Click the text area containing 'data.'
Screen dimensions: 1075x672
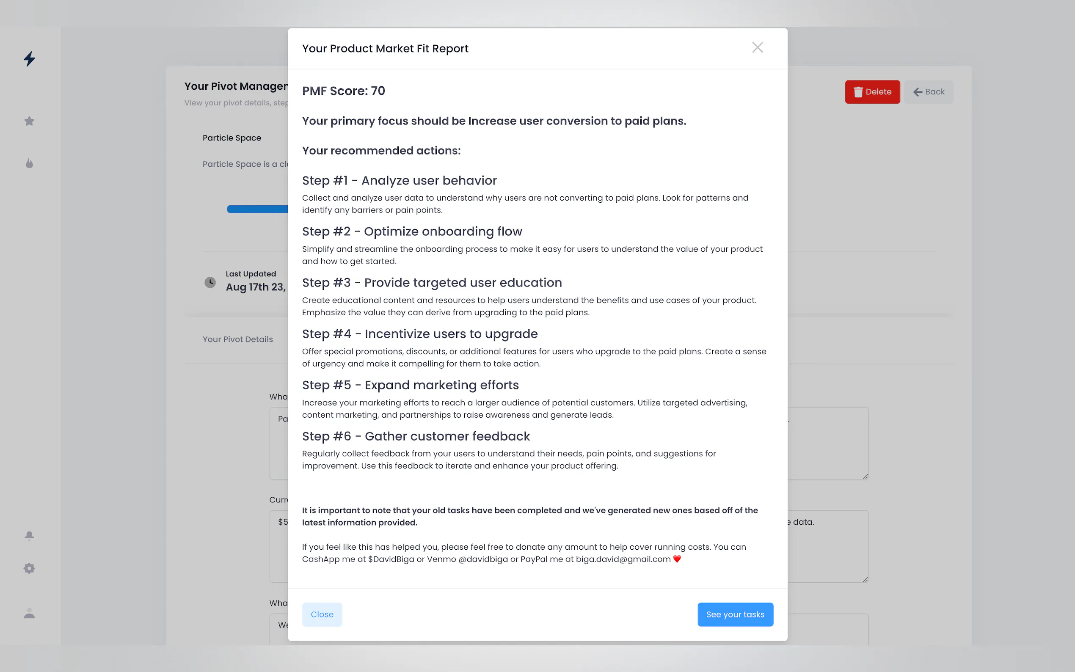tap(827, 547)
